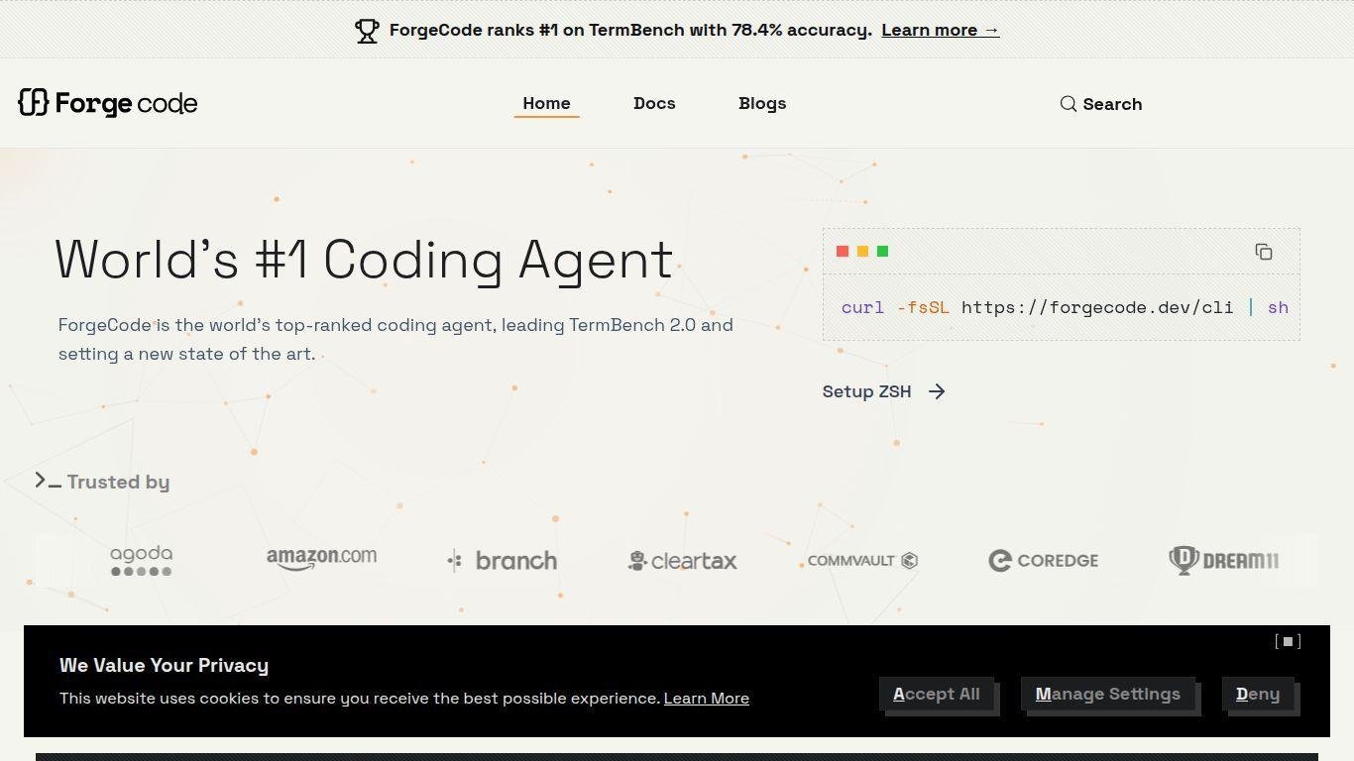This screenshot has height=761, width=1354.
Task: Deny cookies in privacy banner
Action: click(x=1257, y=694)
